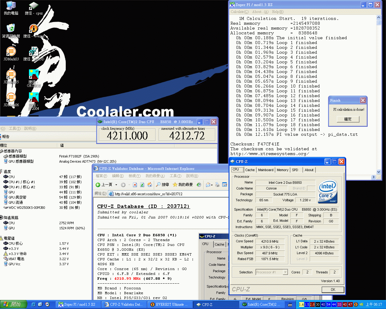Open Calculate(C) menu in Super PI
The height and width of the screenshot is (309, 386).
coord(239,12)
